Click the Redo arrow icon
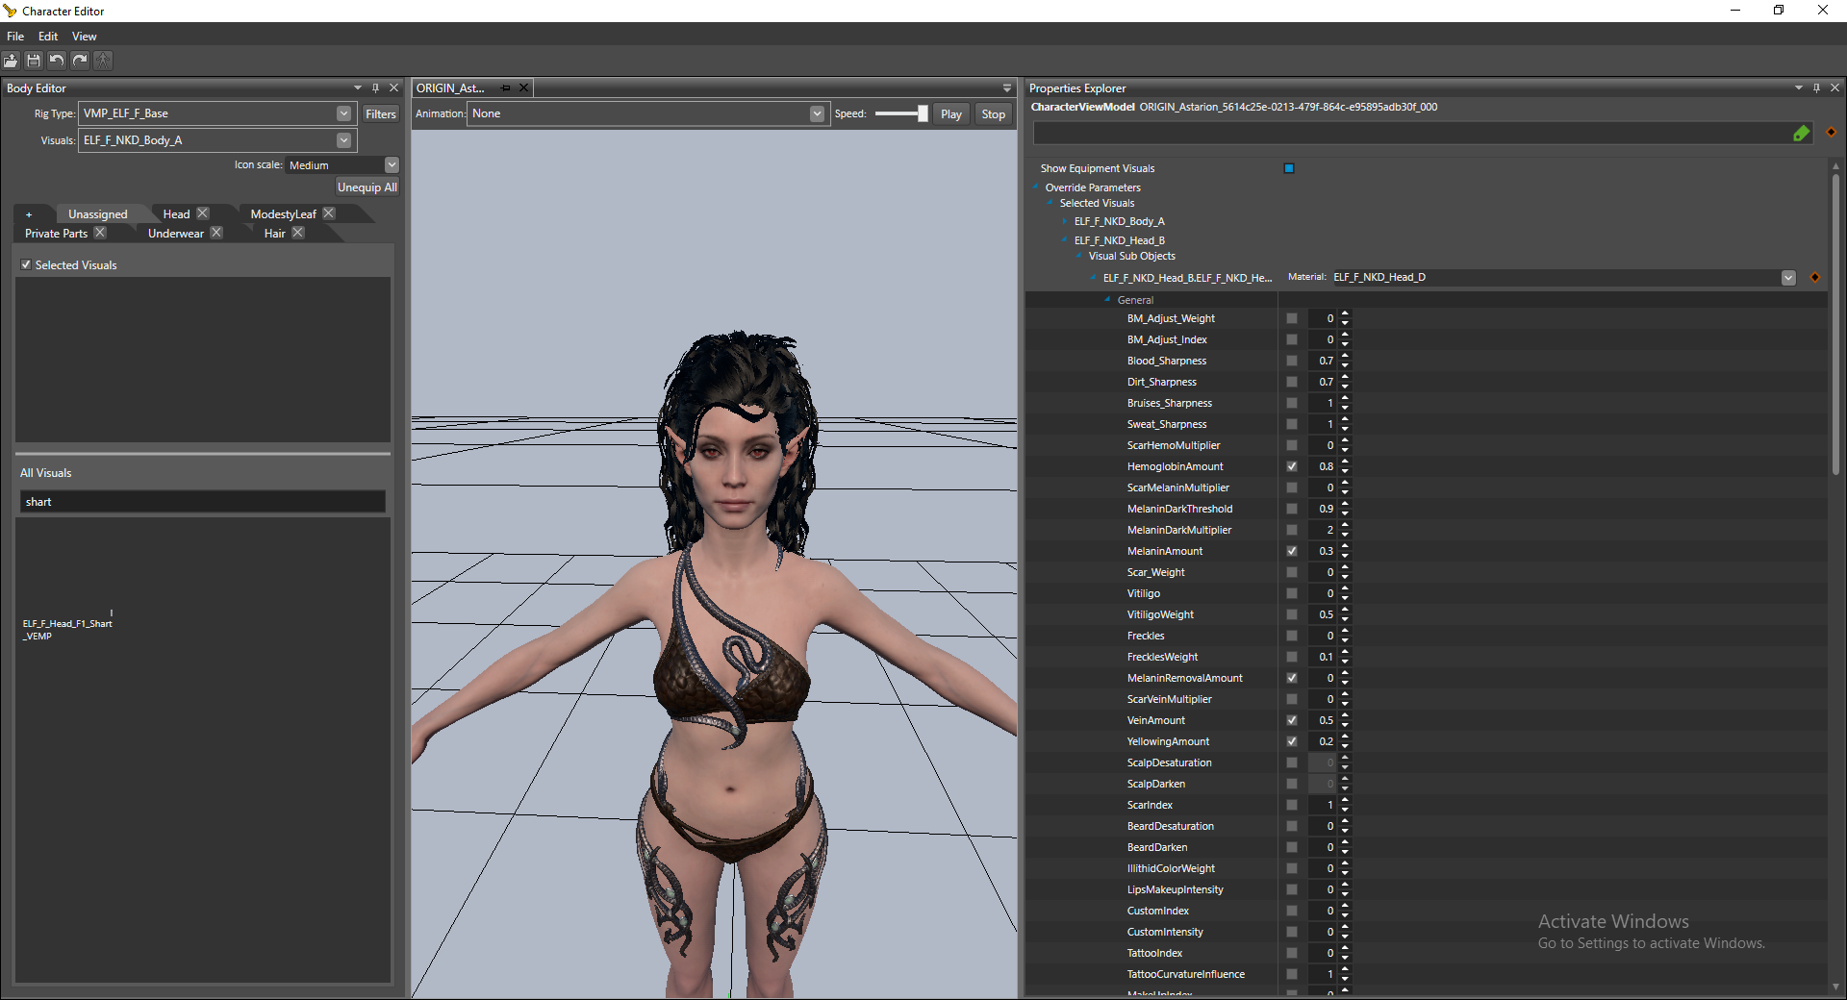 [x=80, y=61]
